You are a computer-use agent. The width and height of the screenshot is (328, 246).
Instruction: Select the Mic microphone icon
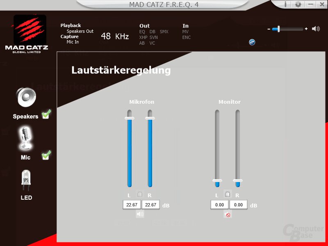coord(25,138)
